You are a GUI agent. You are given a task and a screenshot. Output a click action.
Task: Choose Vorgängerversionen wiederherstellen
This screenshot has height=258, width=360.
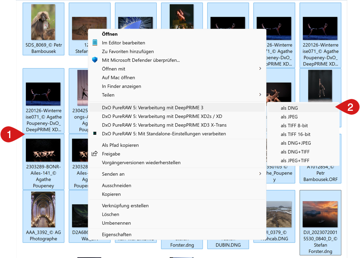(x=141, y=163)
